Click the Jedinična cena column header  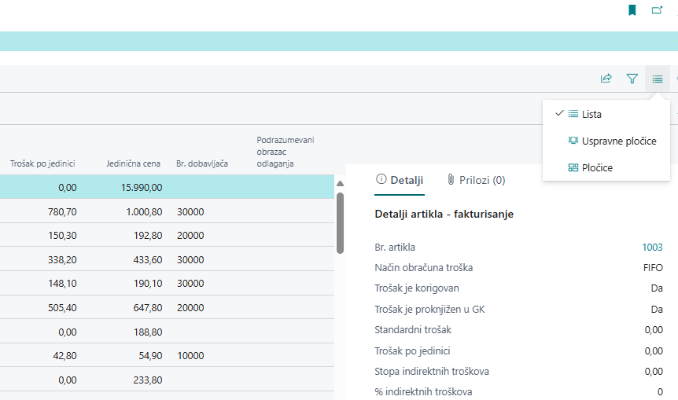click(134, 163)
